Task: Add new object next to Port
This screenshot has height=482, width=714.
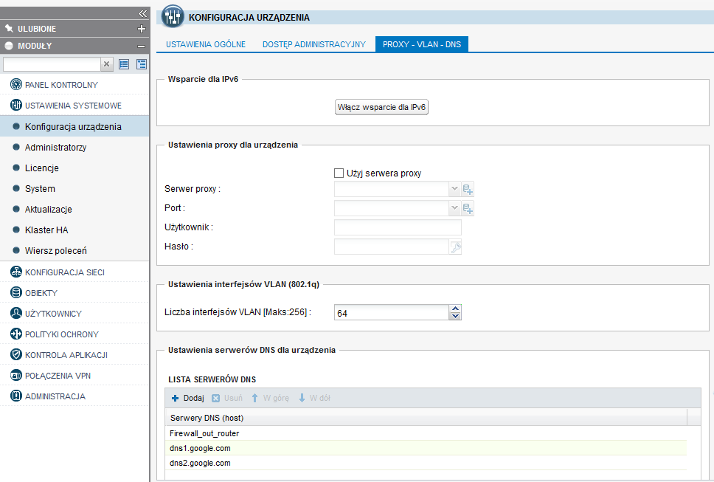Action: pos(468,208)
